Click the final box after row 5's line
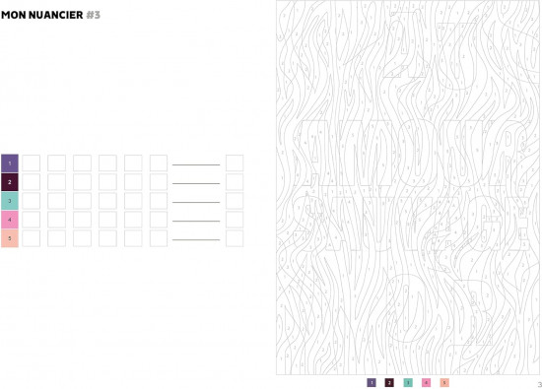 (x=235, y=238)
